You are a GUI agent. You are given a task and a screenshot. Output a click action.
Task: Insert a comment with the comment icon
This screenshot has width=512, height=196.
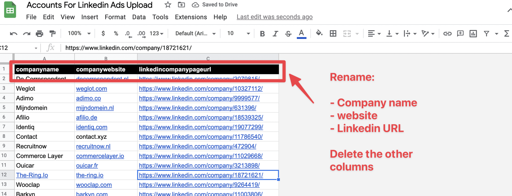click(x=460, y=33)
